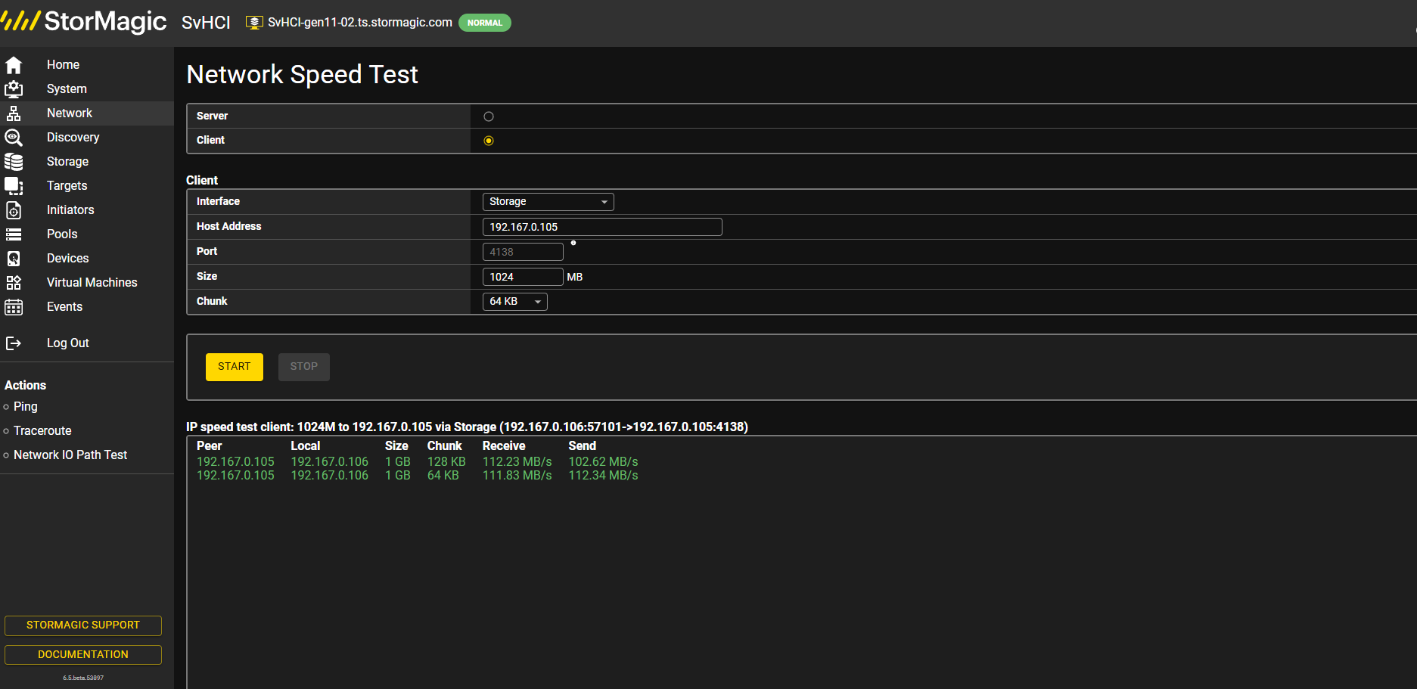The width and height of the screenshot is (1417, 689).
Task: Open the Chunk size dropdown 64 KB
Action: (x=515, y=302)
